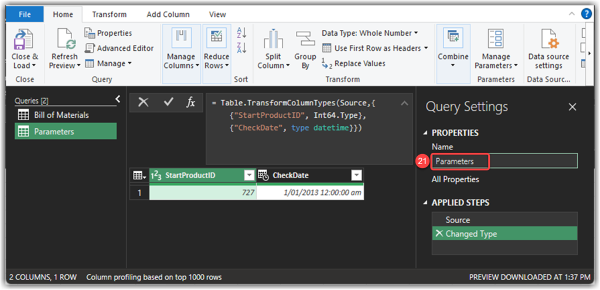Click the Close & Load icon
The image size is (600, 290).
click(x=23, y=39)
